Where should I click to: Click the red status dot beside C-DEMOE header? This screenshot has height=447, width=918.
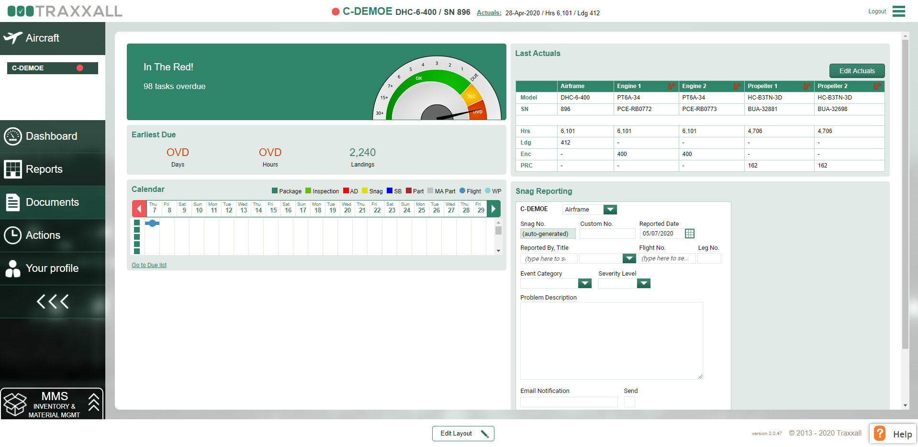pos(336,11)
